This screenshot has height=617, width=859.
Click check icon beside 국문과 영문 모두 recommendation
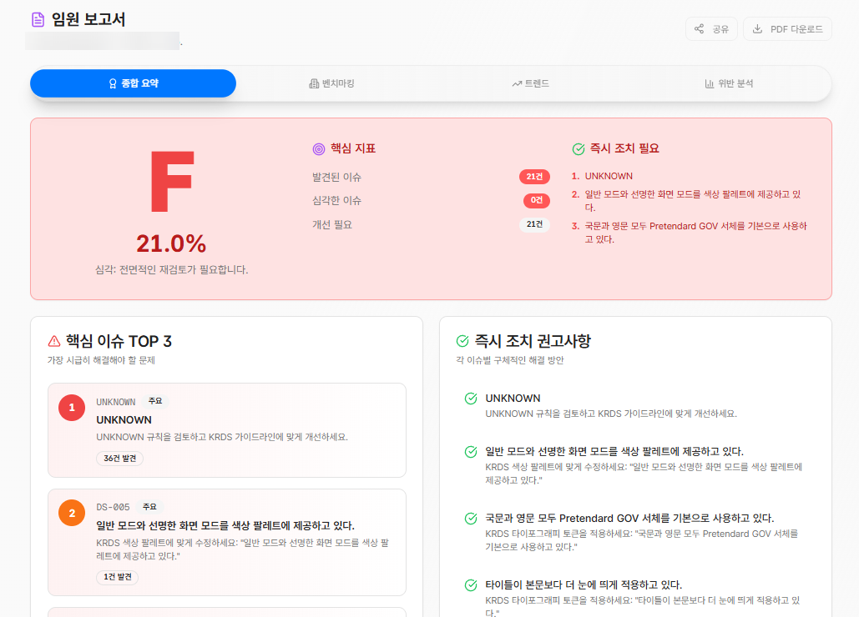(x=471, y=519)
